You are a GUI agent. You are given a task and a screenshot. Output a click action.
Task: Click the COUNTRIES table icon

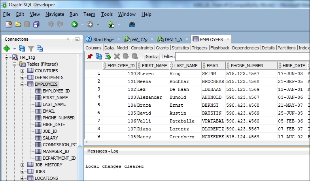(x=30, y=70)
